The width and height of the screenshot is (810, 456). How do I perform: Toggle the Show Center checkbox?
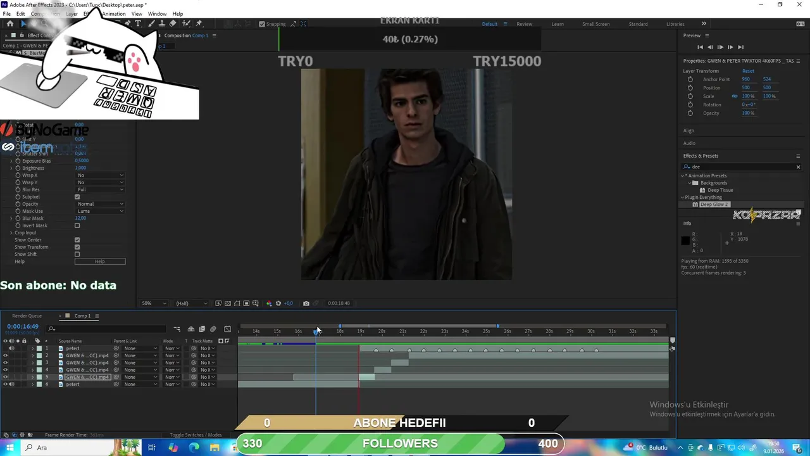tap(77, 240)
